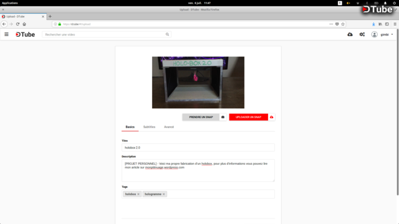Click the cloud icon beside Uploader un snap
399x224 pixels.
tap(272, 117)
